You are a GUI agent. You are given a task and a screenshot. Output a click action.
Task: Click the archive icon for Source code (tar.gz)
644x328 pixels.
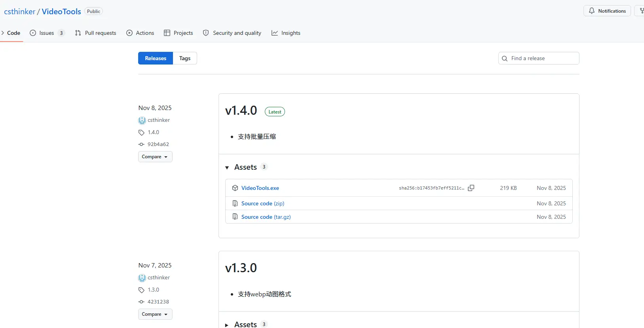[x=235, y=217]
